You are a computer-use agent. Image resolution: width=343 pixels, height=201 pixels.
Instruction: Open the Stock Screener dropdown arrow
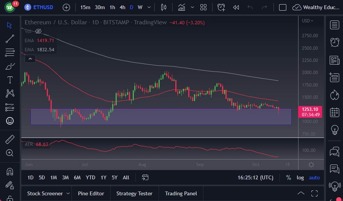[68, 193]
